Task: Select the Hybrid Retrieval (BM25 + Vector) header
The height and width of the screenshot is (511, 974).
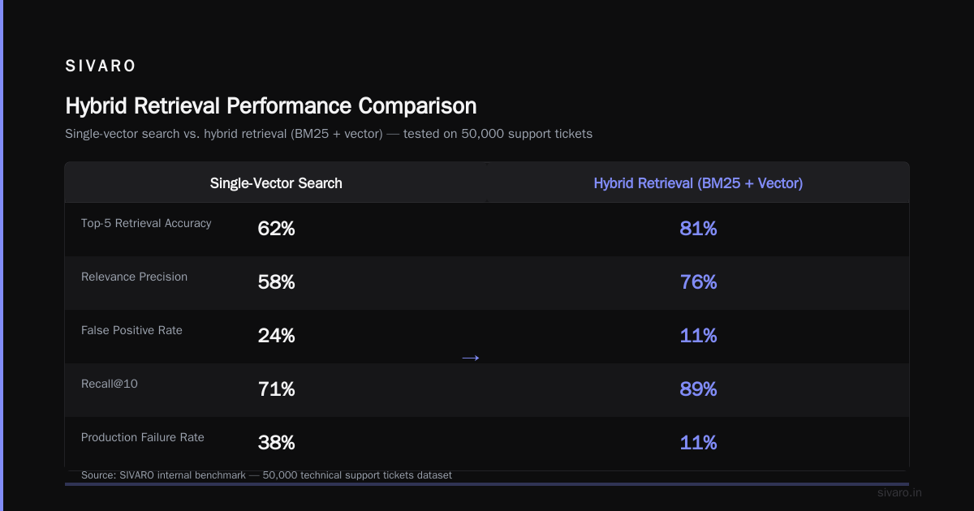Action: click(x=698, y=183)
